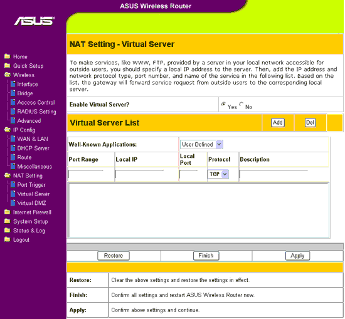Viewport: 345px width, 319px height.
Task: Click the System Setup folder icon
Action: tap(8, 221)
